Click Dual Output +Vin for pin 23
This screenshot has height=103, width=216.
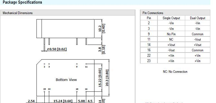pyautogui.click(x=198, y=61)
